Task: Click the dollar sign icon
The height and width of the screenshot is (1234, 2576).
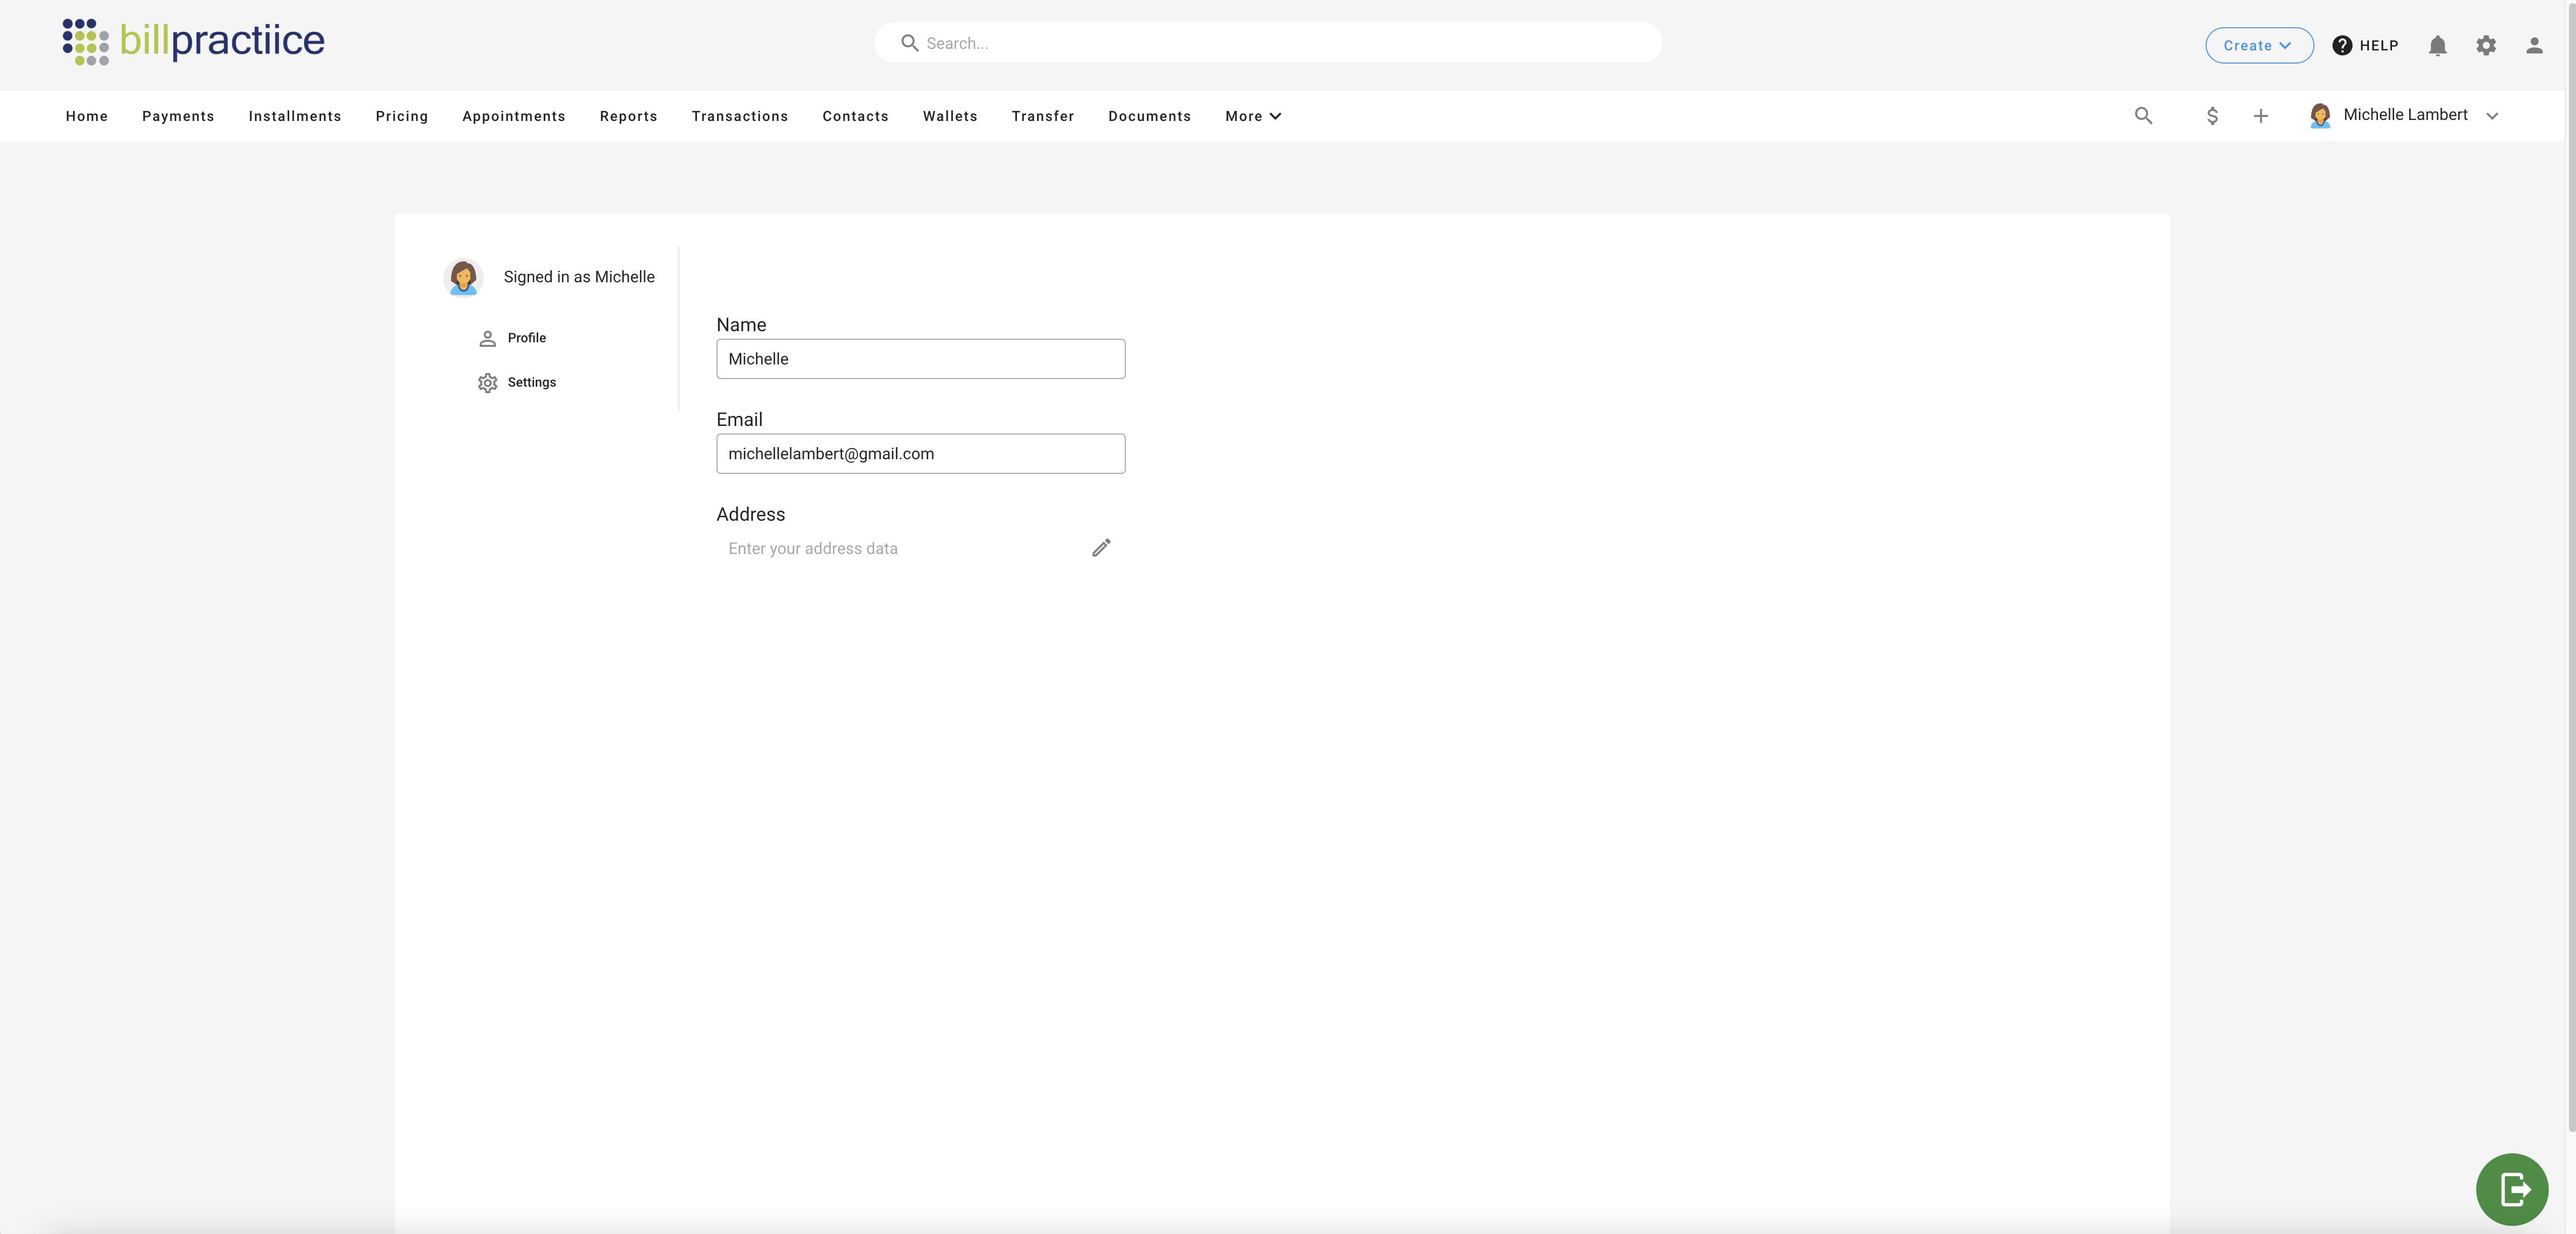Action: [2212, 116]
